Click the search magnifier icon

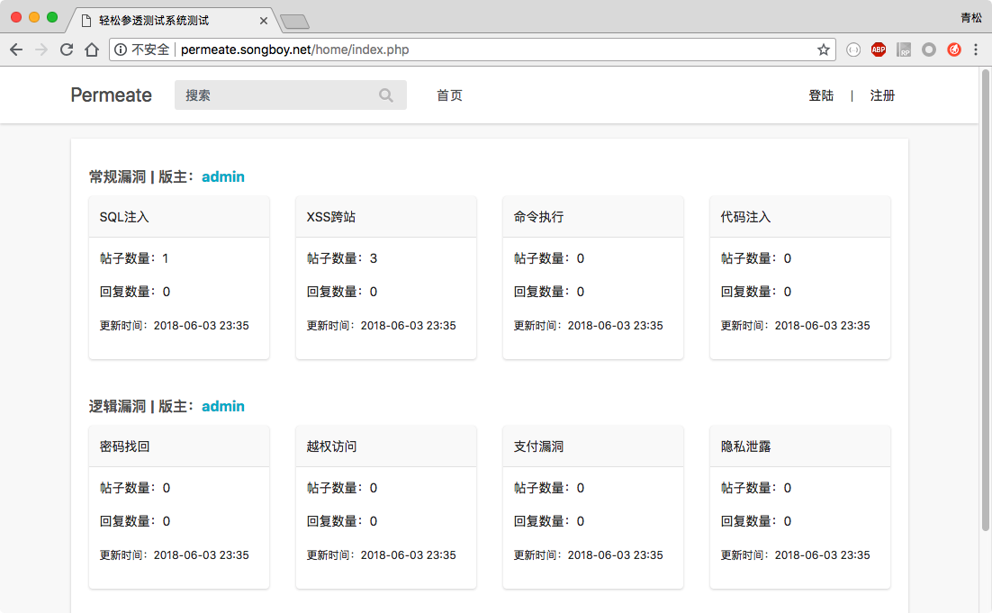point(386,95)
